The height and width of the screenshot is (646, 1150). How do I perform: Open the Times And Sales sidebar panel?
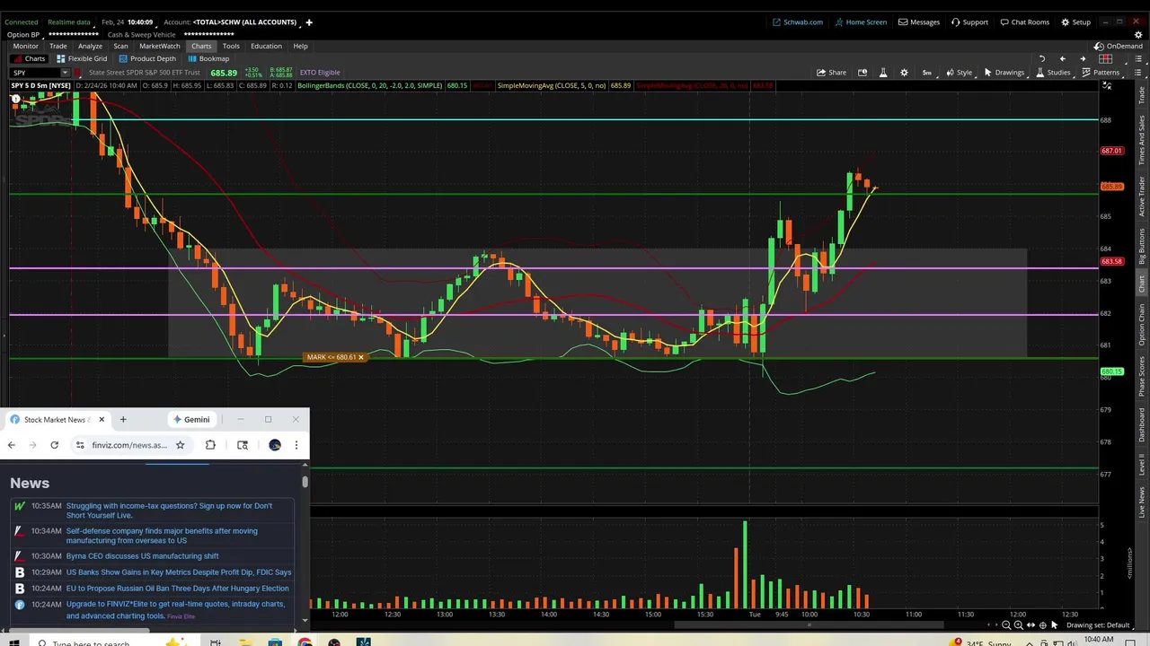tap(1142, 139)
